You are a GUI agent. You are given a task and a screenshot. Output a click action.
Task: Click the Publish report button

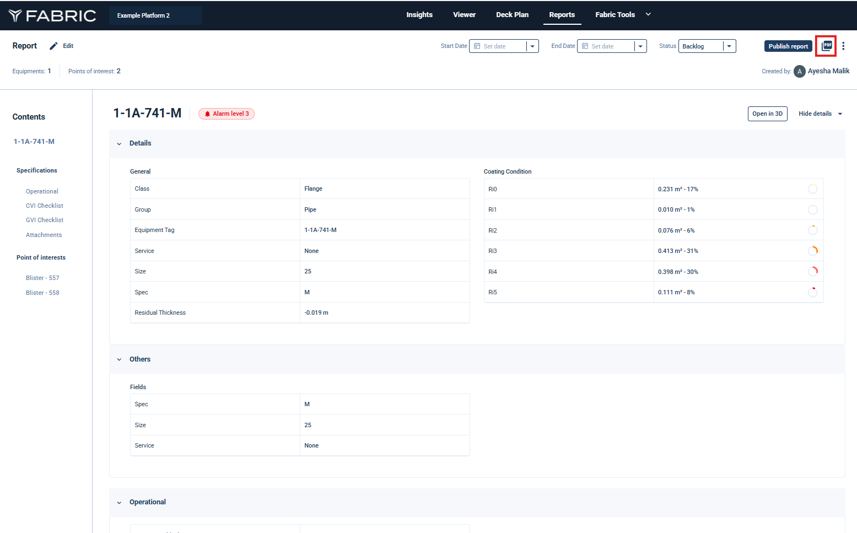pyautogui.click(x=788, y=46)
